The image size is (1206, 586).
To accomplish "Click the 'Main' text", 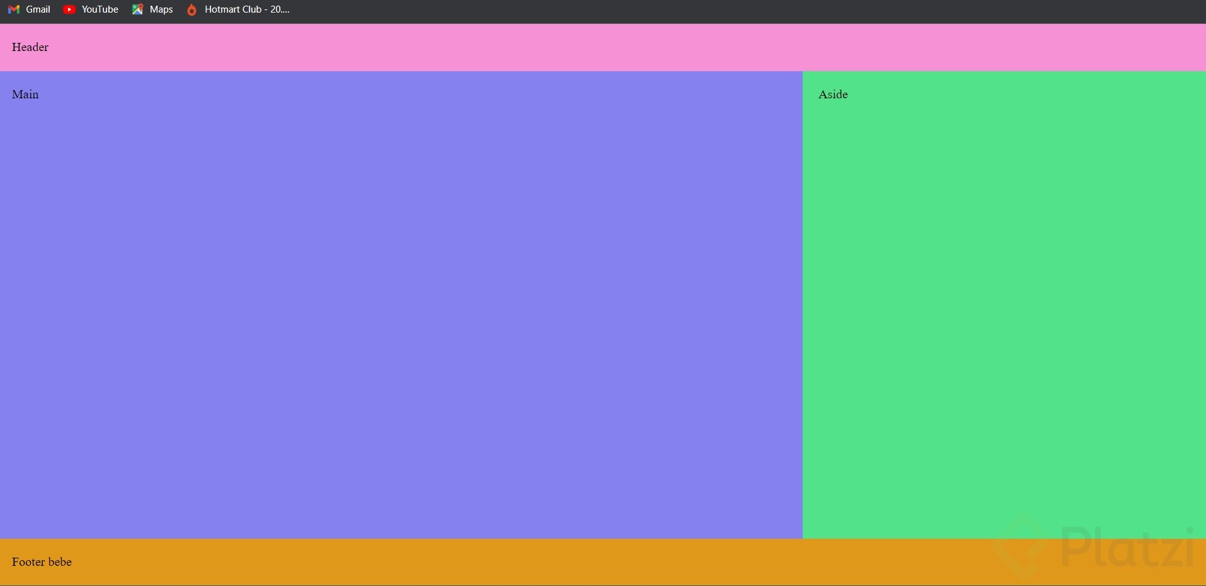I will point(25,95).
